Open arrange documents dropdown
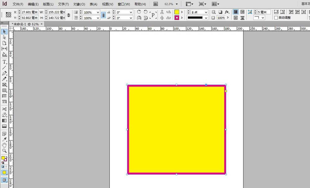 point(215,4)
